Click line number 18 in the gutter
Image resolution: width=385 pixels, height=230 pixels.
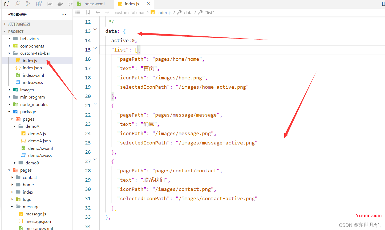pyautogui.click(x=88, y=78)
